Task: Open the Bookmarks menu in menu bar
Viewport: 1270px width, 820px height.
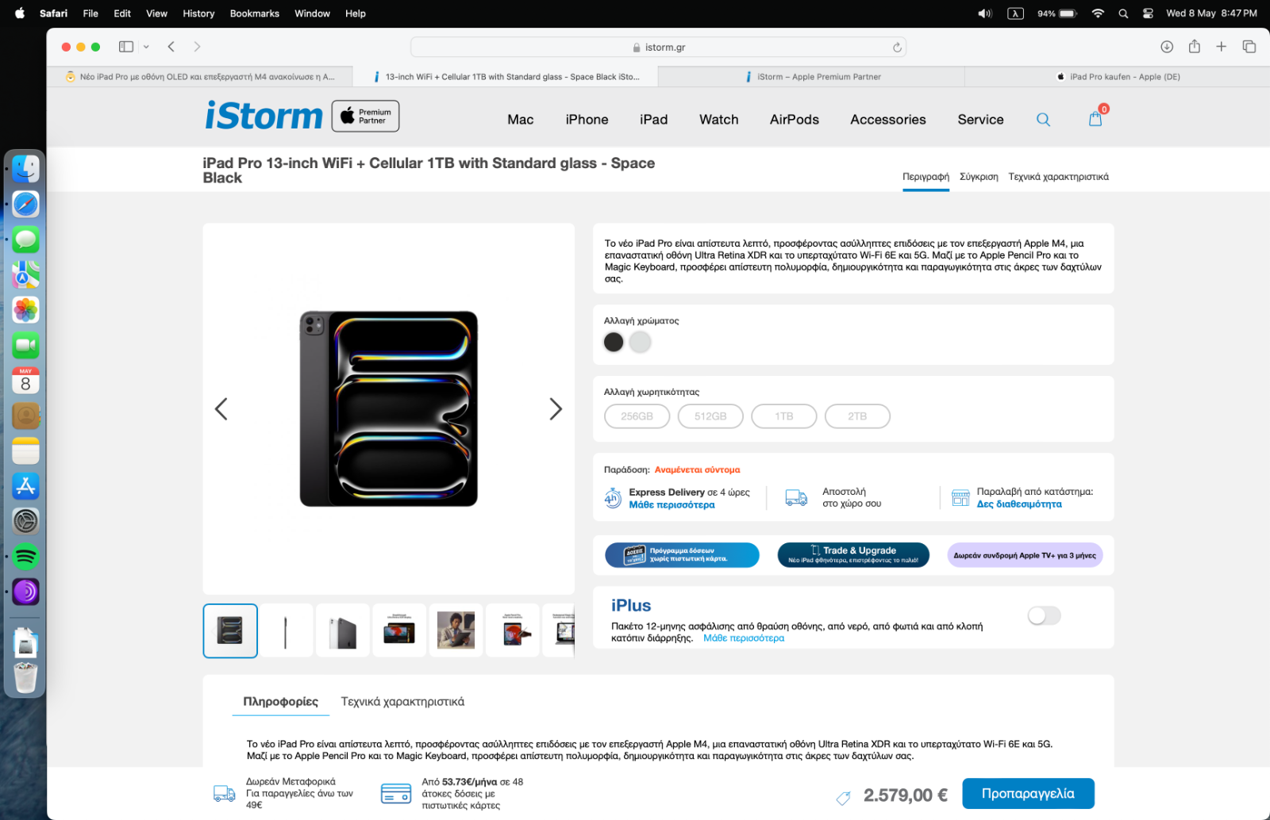Action: coord(254,13)
